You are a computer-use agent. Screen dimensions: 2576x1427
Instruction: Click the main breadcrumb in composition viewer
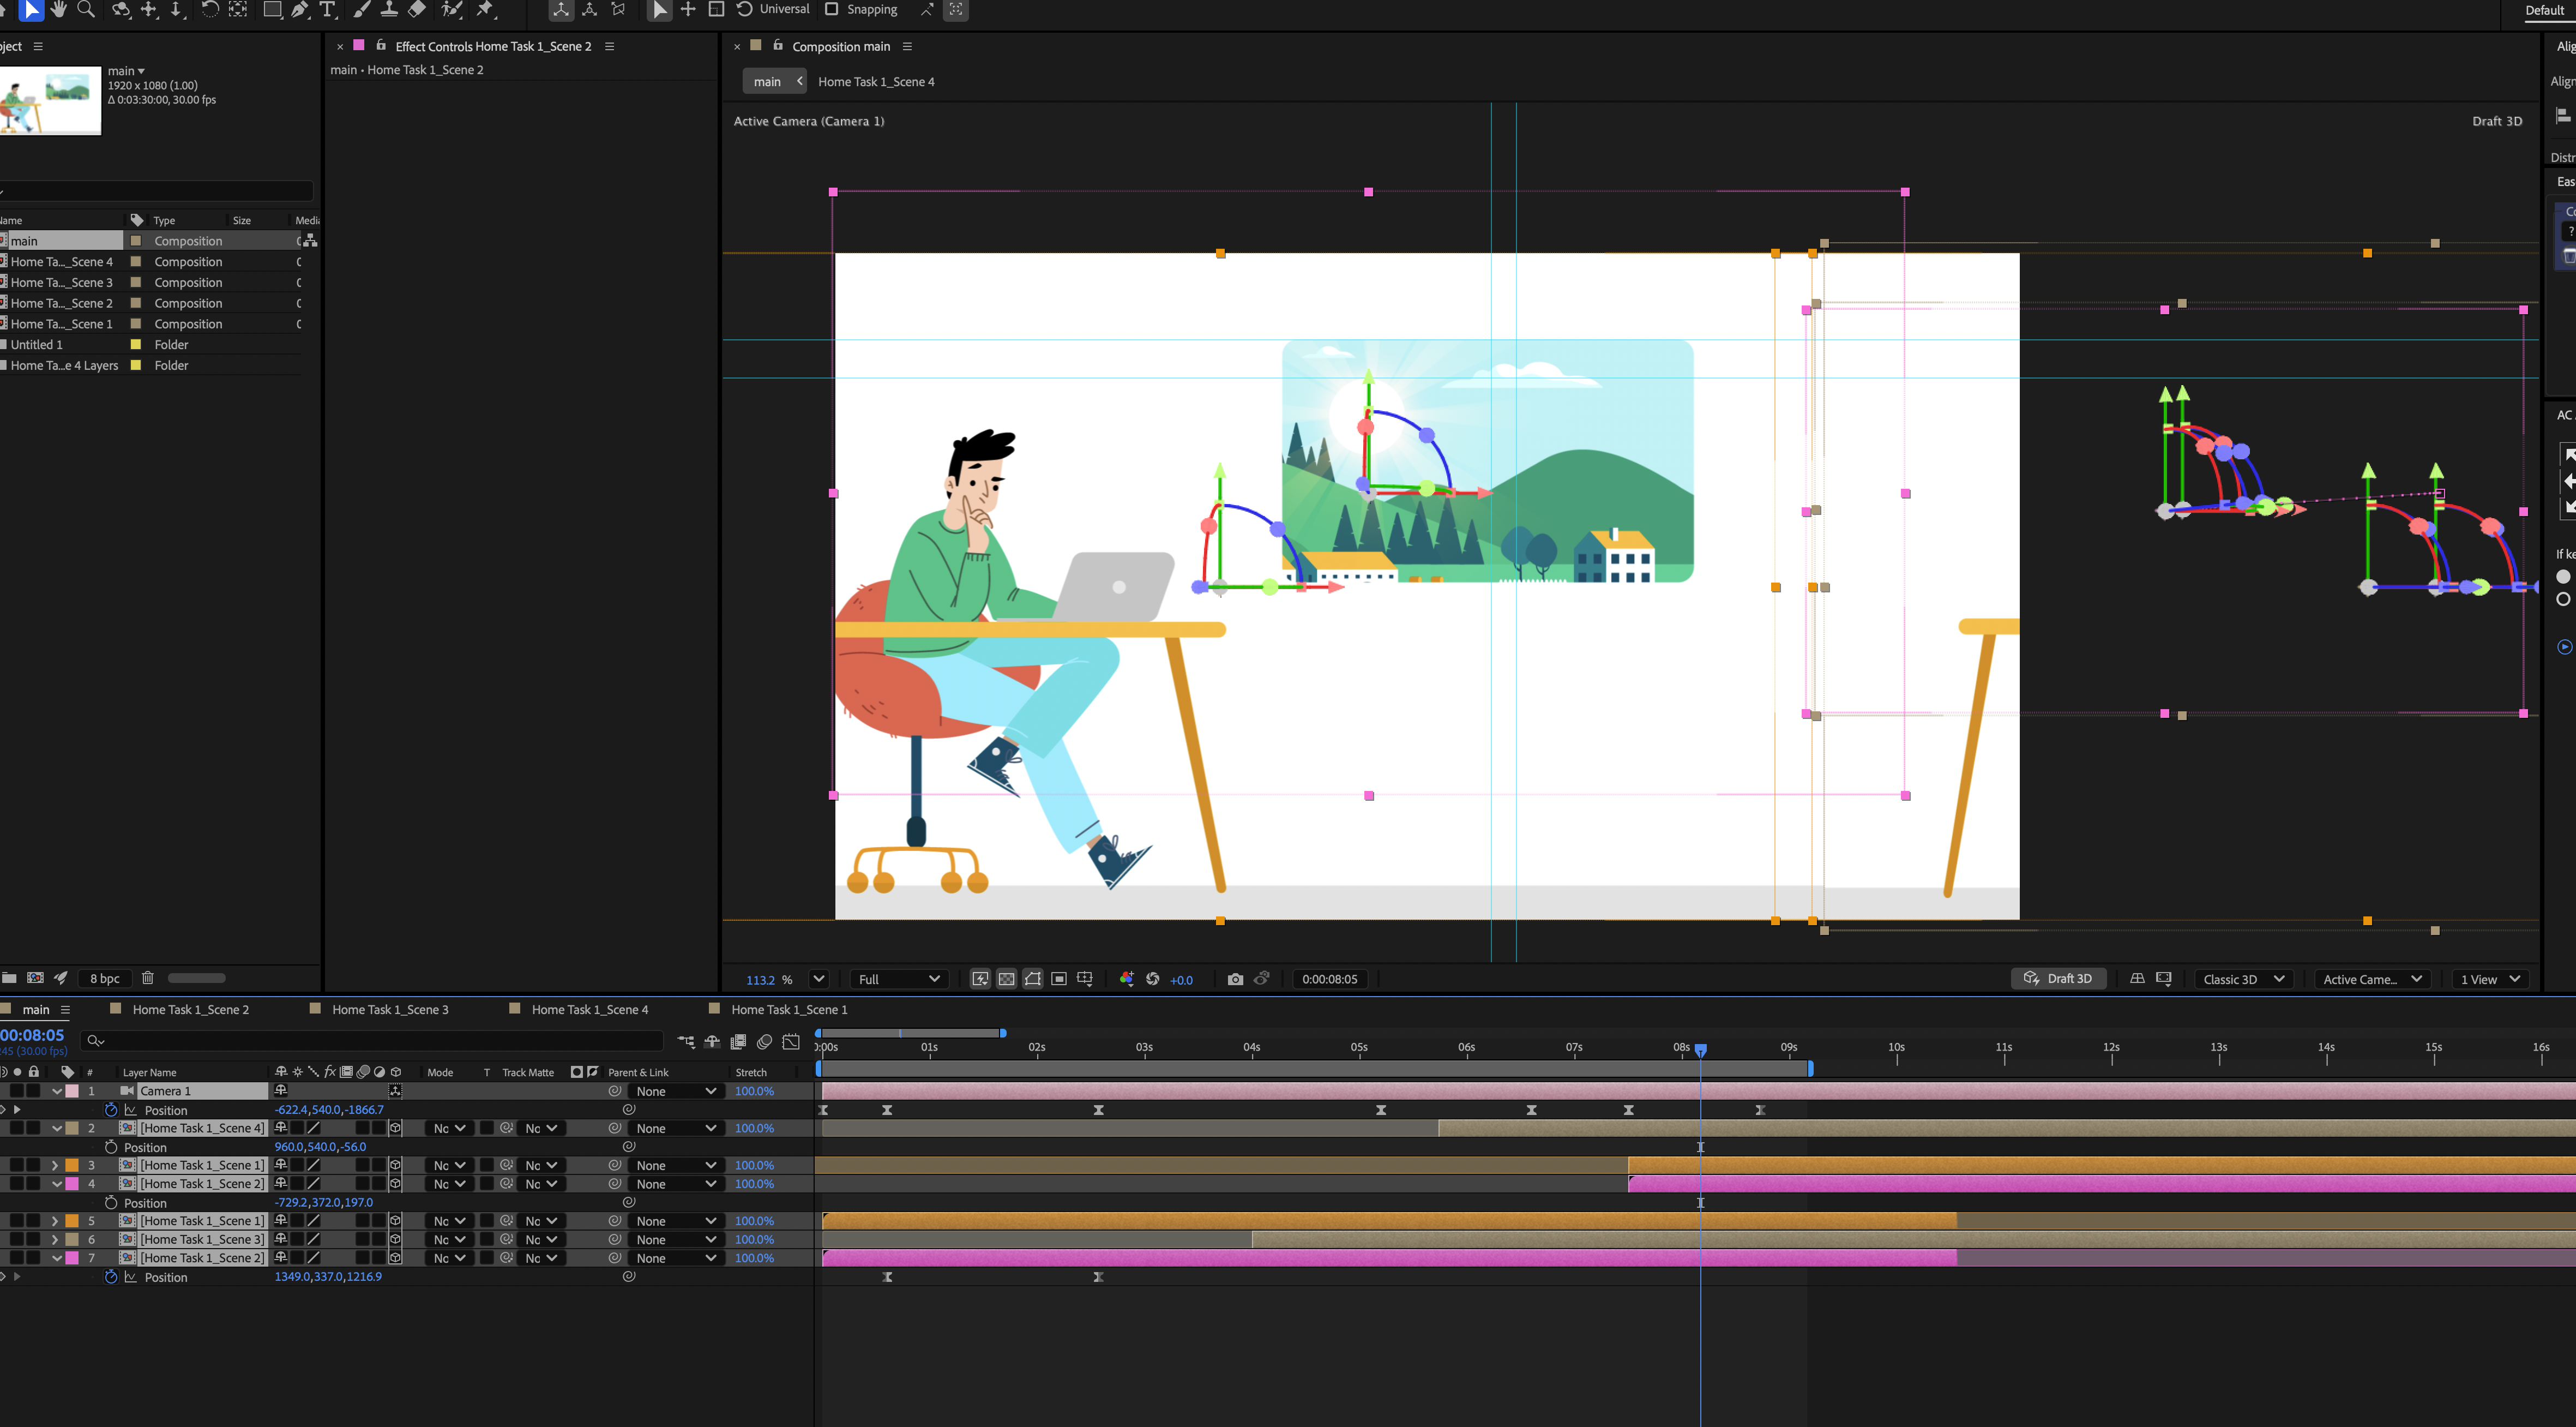767,82
